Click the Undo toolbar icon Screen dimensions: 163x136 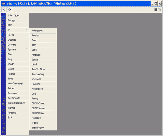pos(4,10)
